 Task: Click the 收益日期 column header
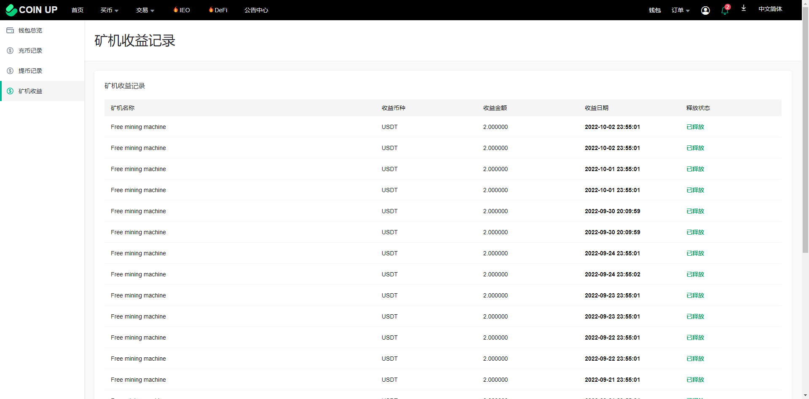point(596,108)
